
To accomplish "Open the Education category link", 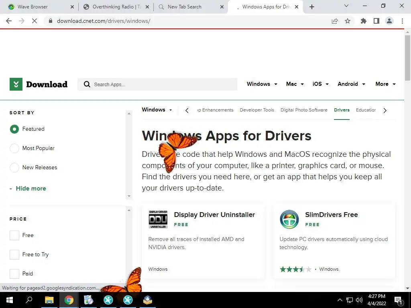I will coord(366,110).
